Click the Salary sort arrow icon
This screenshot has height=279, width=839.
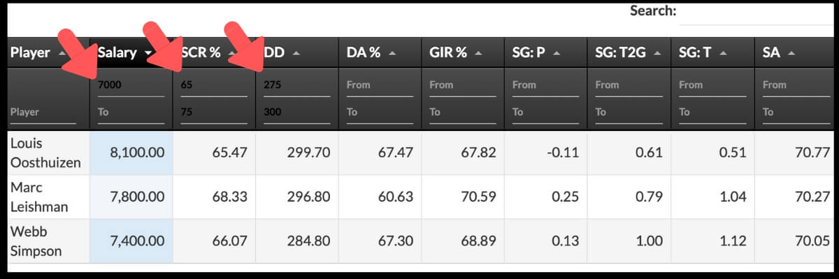[148, 53]
